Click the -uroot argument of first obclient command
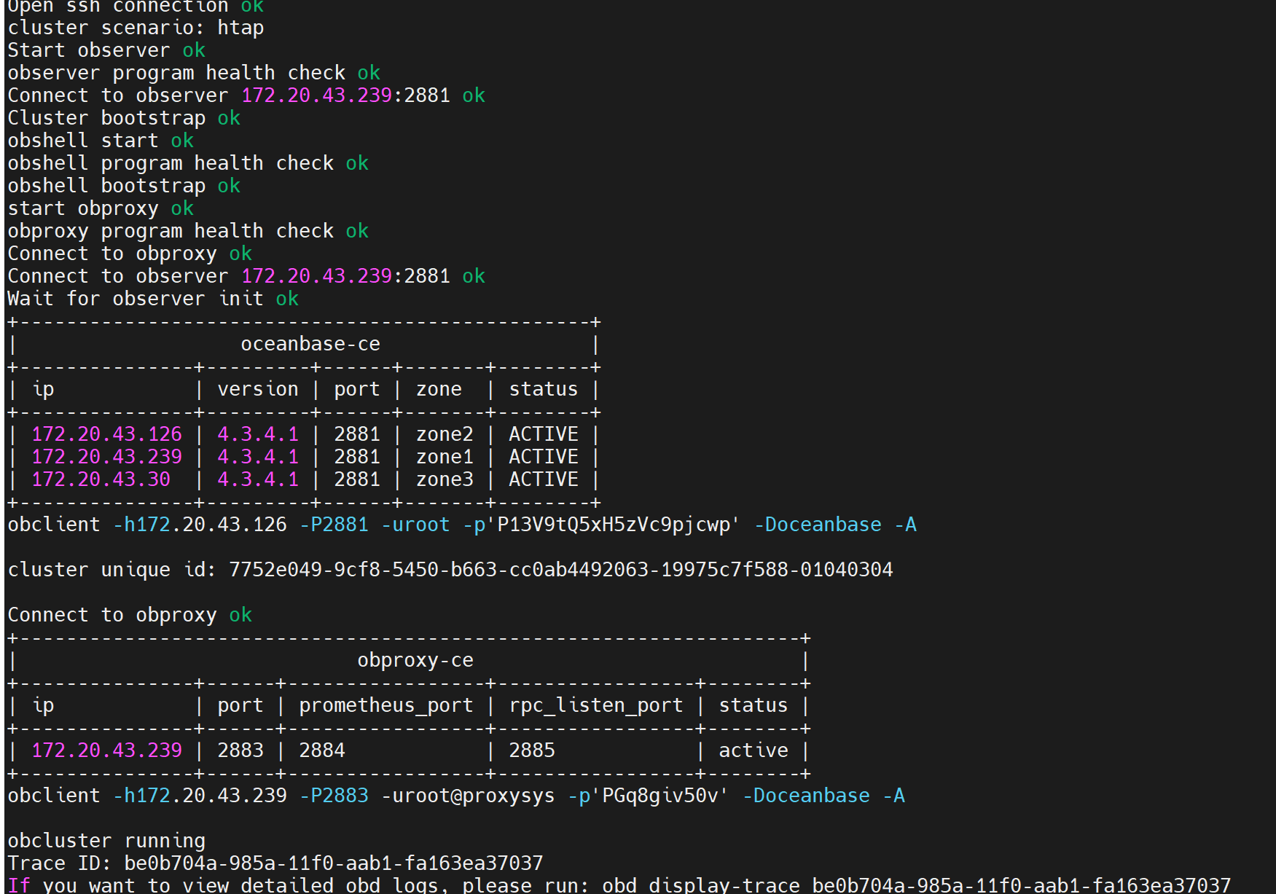 [x=415, y=525]
